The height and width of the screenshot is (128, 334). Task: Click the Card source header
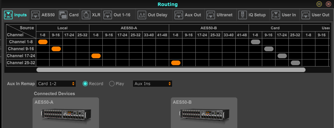(275, 28)
